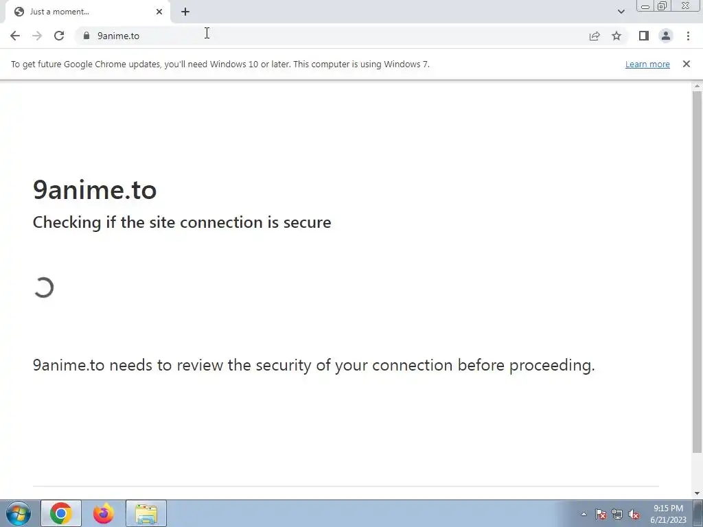Launch Firefox from the taskbar
This screenshot has height=527, width=703.
(x=104, y=513)
